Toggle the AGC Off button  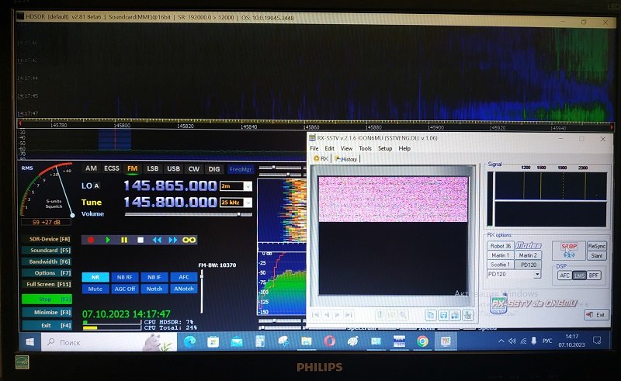(125, 289)
